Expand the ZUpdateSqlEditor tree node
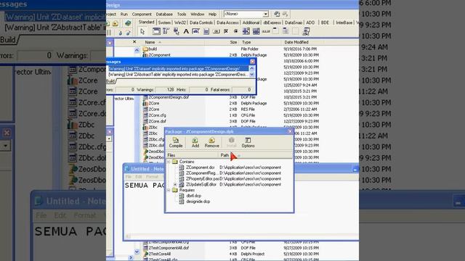The height and width of the screenshot is (261, 465). 175,184
